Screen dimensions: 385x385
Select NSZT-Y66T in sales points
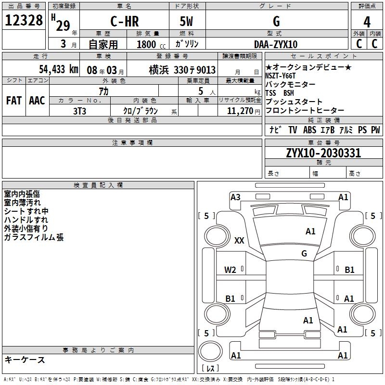tap(281, 76)
